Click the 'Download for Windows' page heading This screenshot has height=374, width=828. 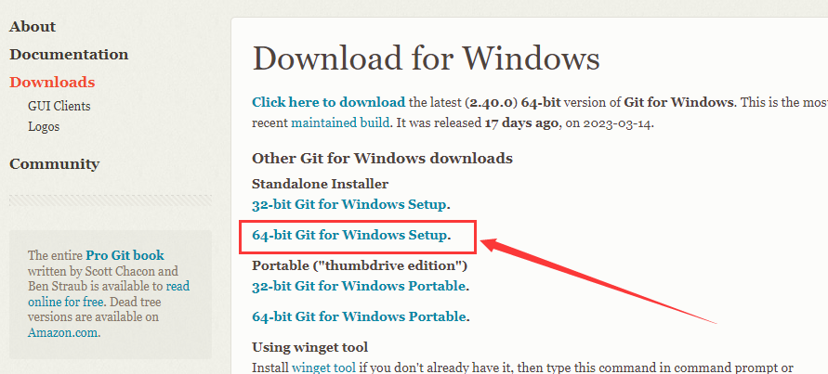click(x=427, y=58)
